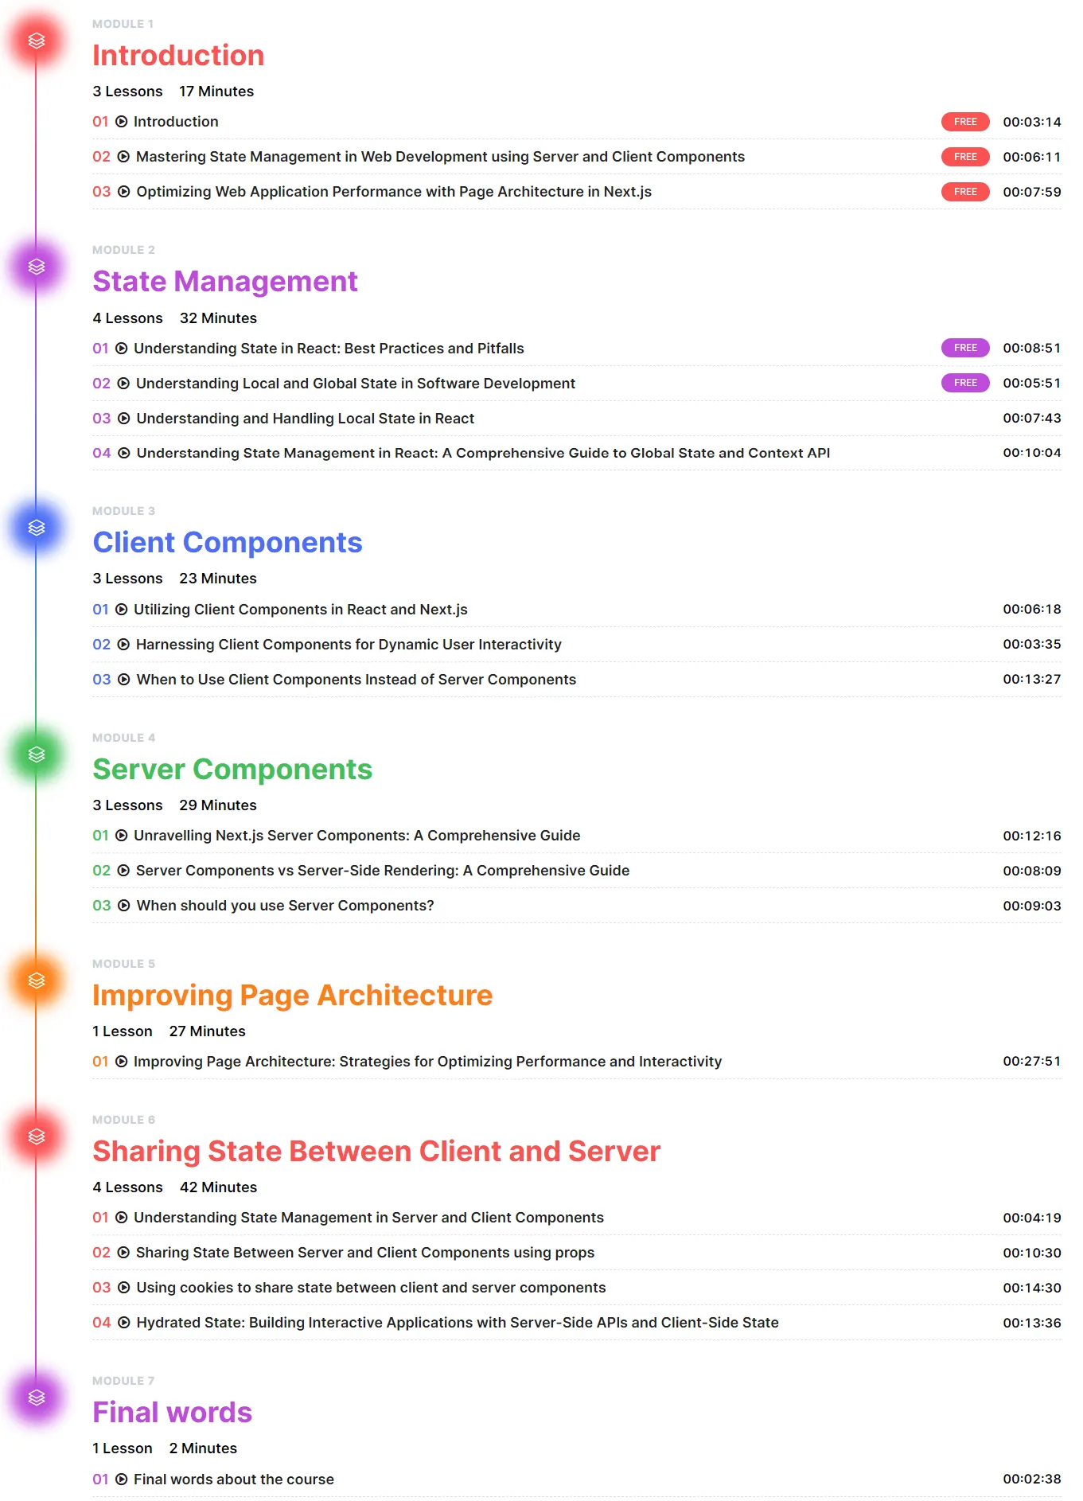This screenshot has height=1501, width=1083.
Task: Click the orange Improving Page Architecture module icon
Action: 37,981
